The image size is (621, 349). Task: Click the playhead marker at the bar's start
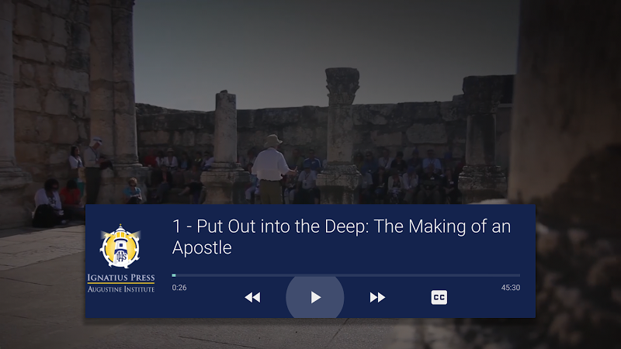click(174, 275)
